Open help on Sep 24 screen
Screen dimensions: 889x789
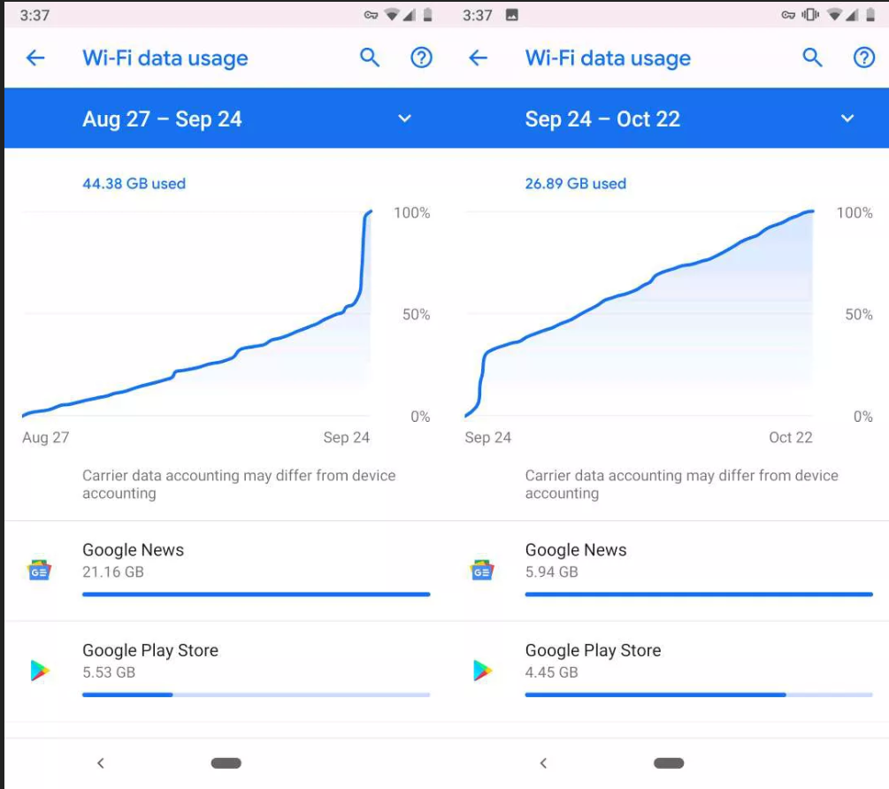point(863,58)
